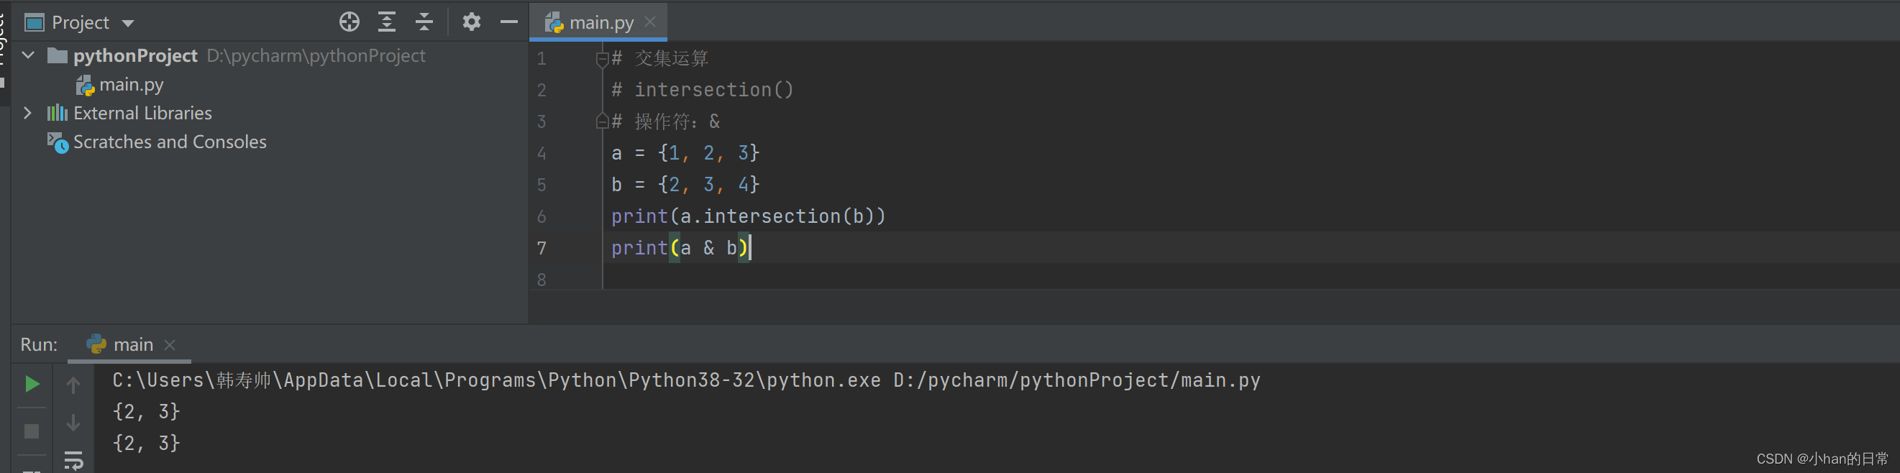Viewport: 1900px width, 473px height.
Task: Rerun main with the green play button
Action: click(32, 384)
